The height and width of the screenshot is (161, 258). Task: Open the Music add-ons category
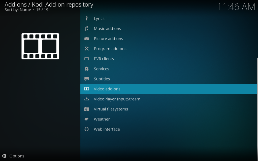click(x=107, y=29)
